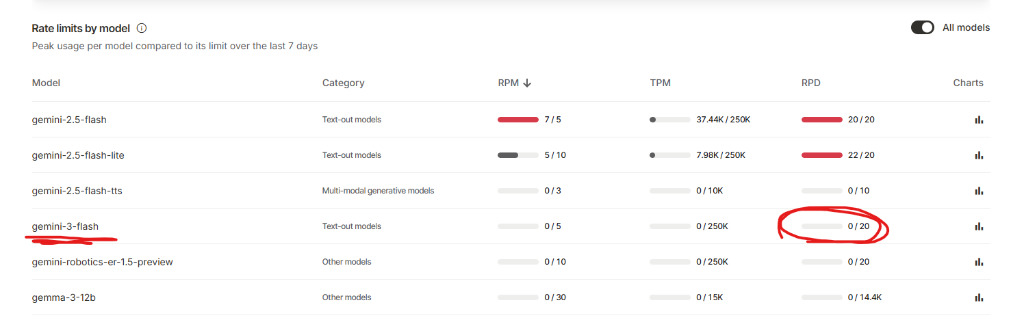Toggle the All models switch

[x=922, y=28]
